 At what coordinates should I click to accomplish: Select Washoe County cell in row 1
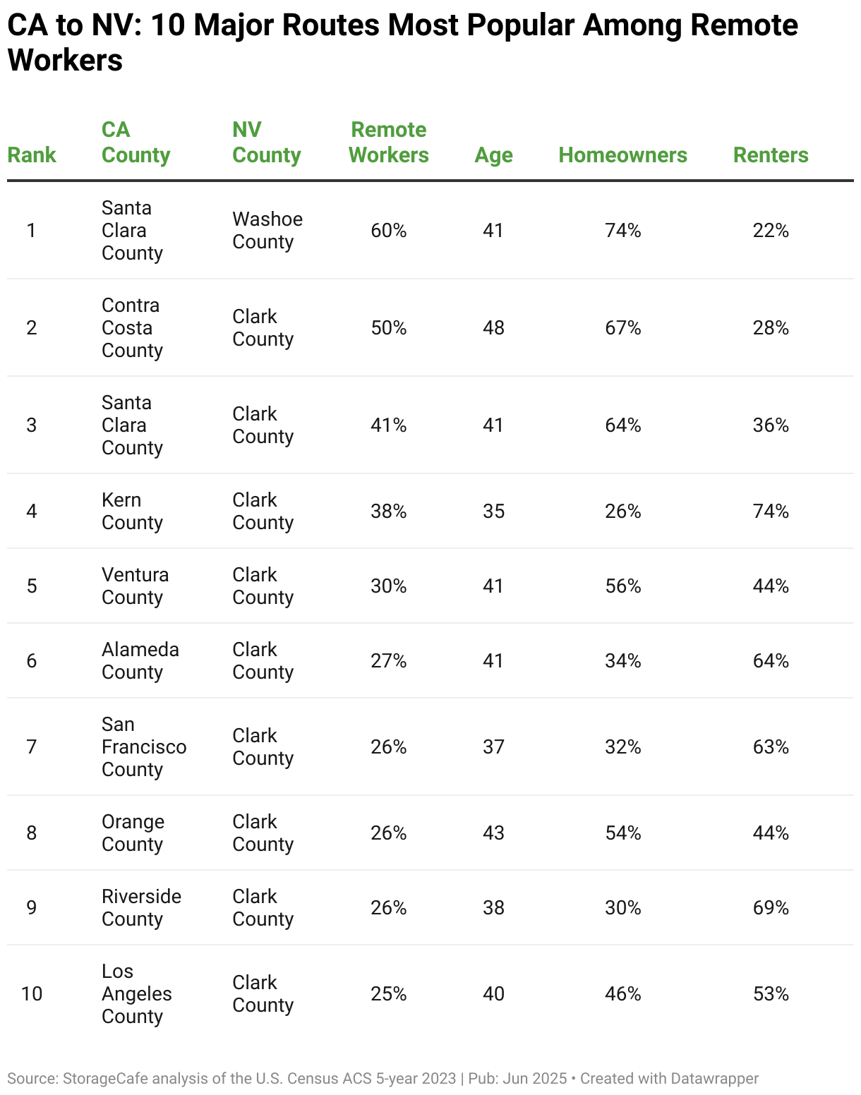pyautogui.click(x=267, y=231)
